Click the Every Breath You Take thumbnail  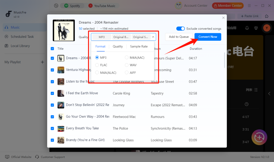[61, 128]
